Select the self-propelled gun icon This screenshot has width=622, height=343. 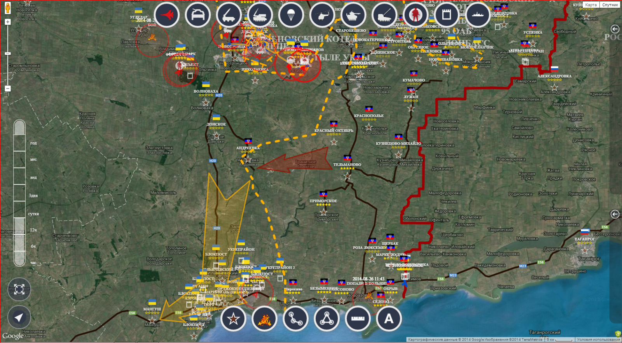pos(384,15)
